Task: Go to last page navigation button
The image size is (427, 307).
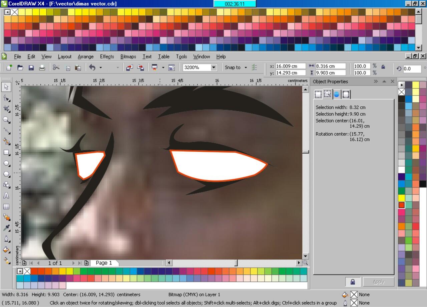Action: [80, 263]
